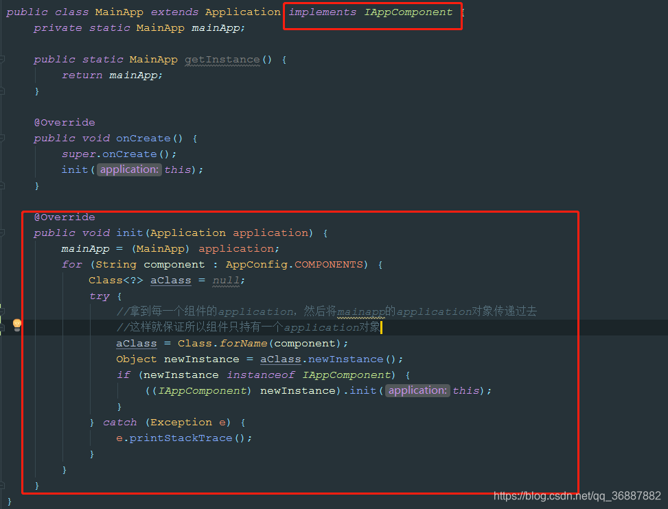Click the 'String' type in the for loop
Viewport: 668px width, 509px height.
pos(116,264)
